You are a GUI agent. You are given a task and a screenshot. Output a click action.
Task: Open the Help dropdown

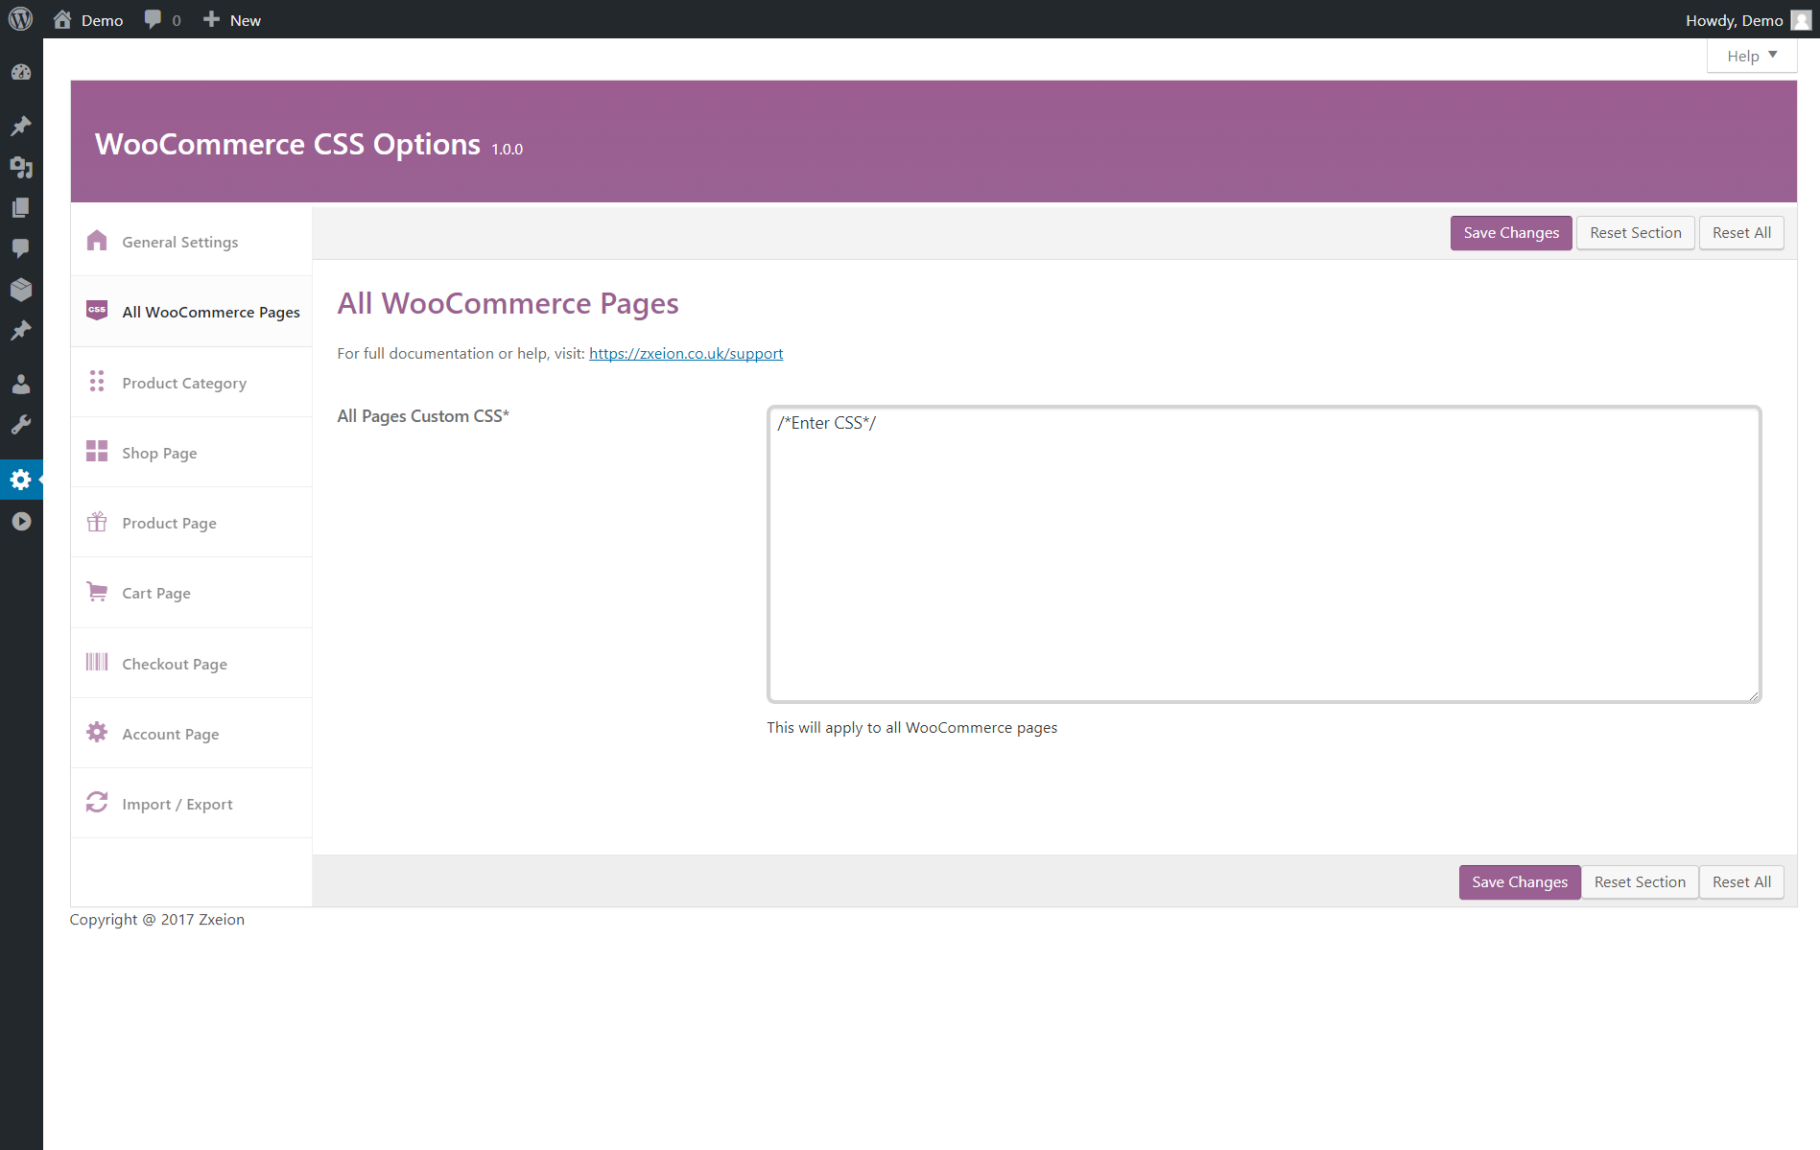pos(1750,55)
